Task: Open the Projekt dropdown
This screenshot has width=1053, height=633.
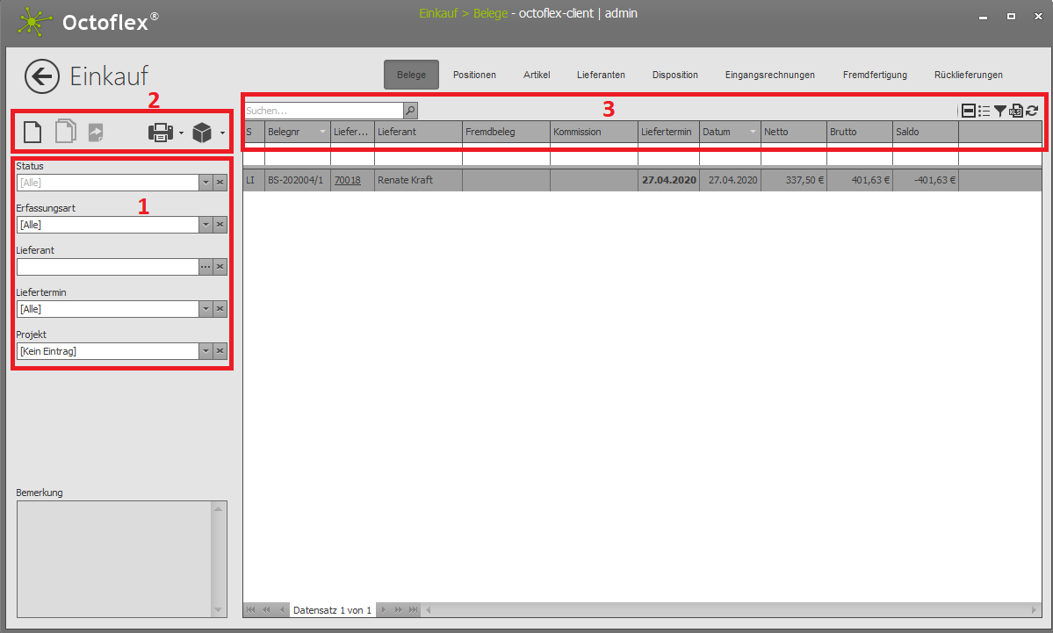Action: tap(206, 351)
